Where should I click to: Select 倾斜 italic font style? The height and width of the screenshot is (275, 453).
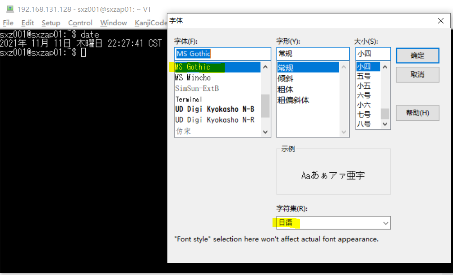pyautogui.click(x=308, y=78)
